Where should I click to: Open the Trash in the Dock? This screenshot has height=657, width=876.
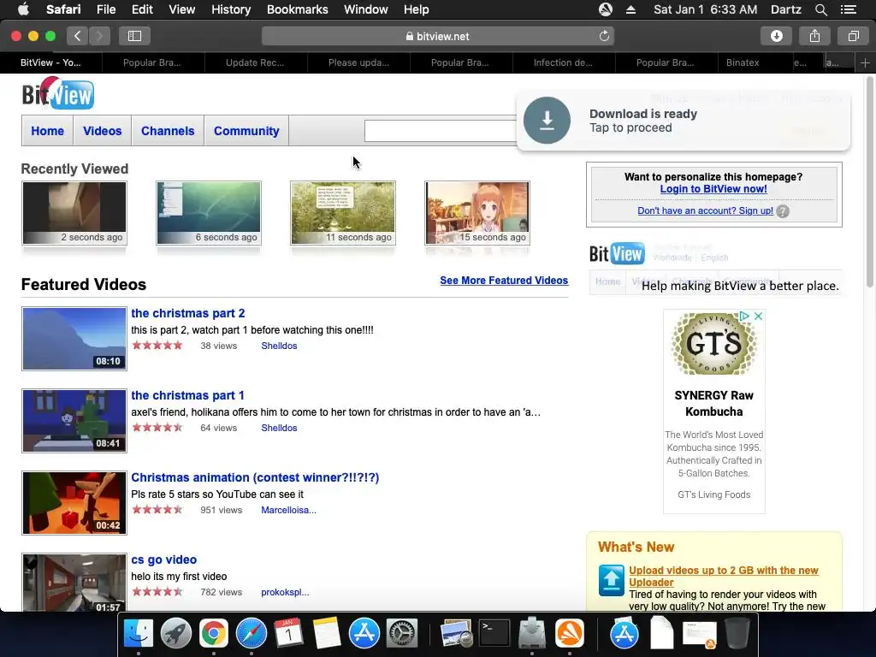point(737,634)
